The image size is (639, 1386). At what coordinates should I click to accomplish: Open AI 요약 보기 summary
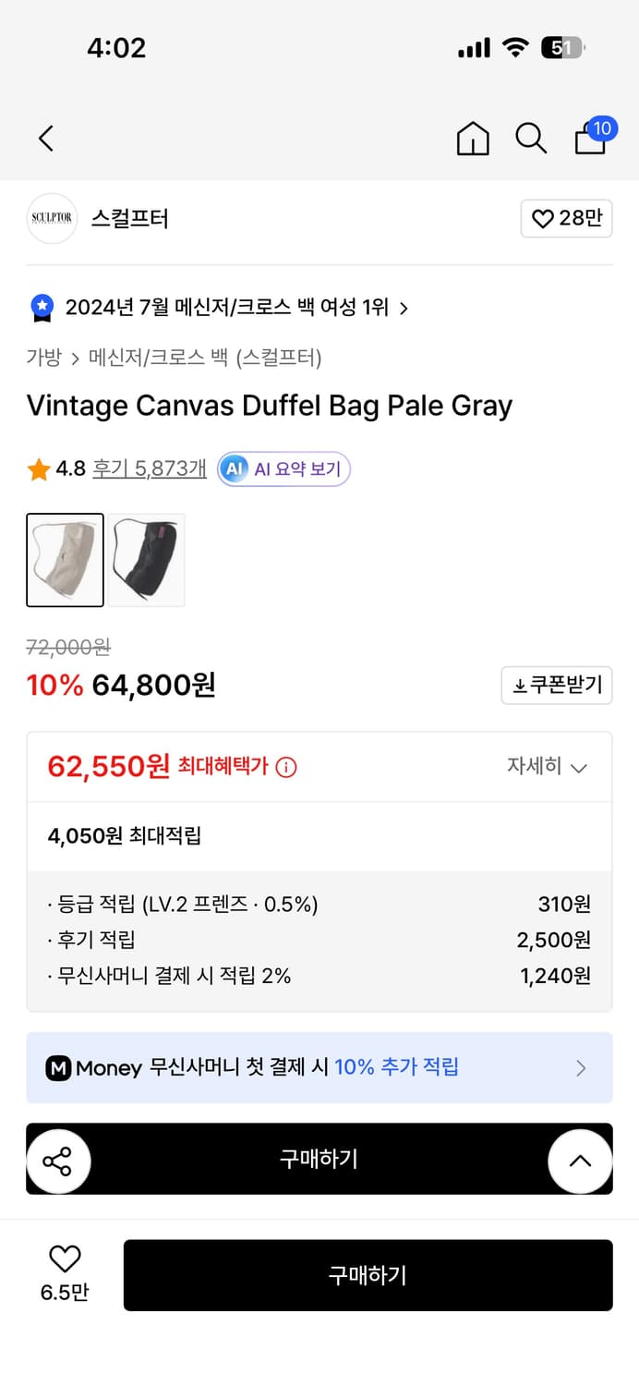pos(283,468)
